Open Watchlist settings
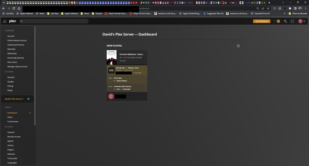Screen dimensions: 309x166 tap(11, 49)
